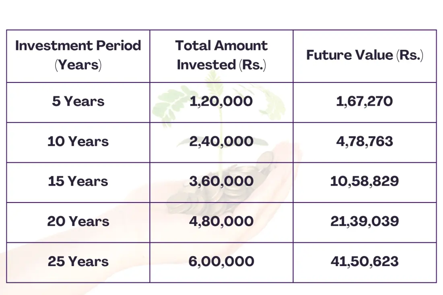Click the 21,39,039 future value cell
443x295 pixels.
365,221
